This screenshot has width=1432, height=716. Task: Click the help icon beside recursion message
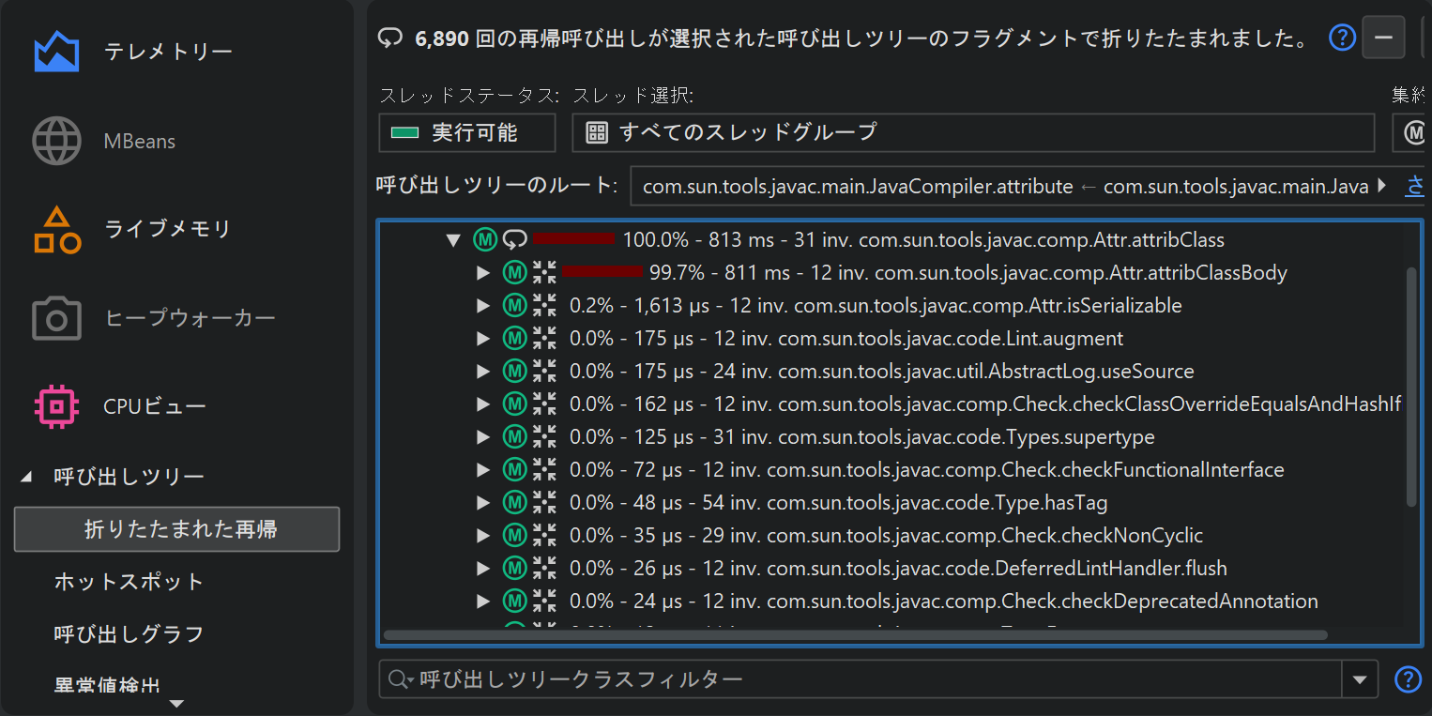(1343, 38)
